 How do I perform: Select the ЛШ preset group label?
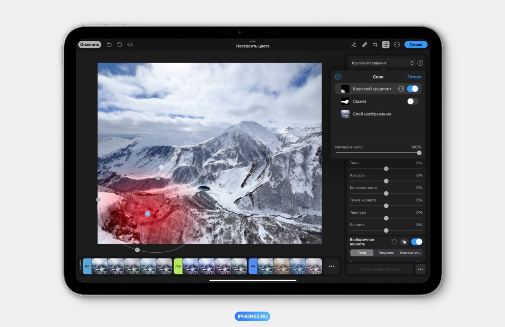tap(178, 266)
